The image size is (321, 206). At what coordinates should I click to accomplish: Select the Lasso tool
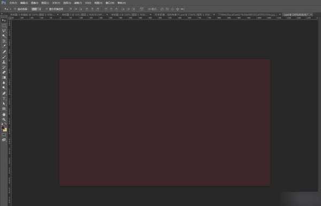click(x=4, y=31)
